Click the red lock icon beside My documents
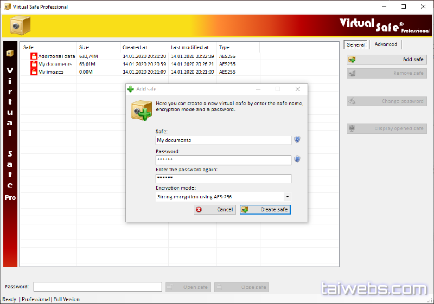This screenshot has width=434, height=304. pyautogui.click(x=34, y=64)
